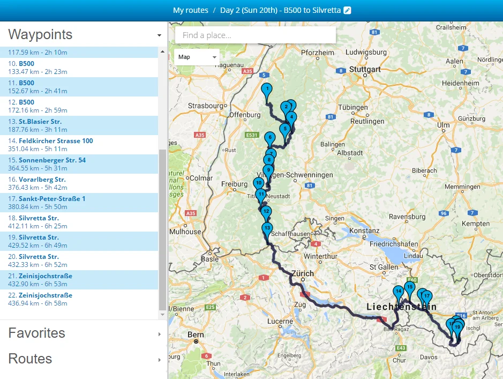Viewport: 503px width, 379px height.
Task: Click map marker 15 on the route
Action: click(410, 288)
